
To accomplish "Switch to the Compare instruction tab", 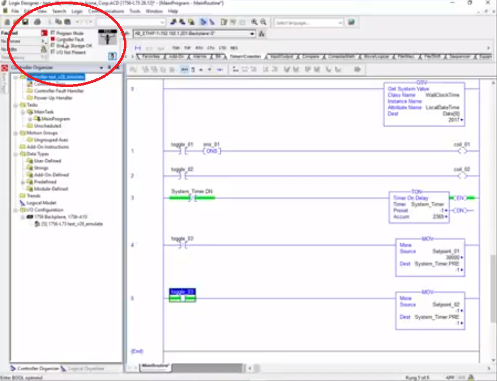I will [310, 56].
